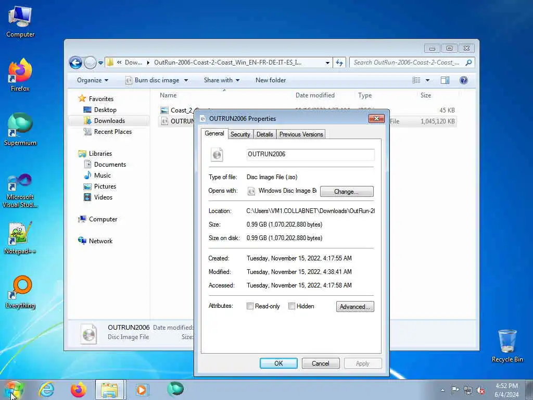Viewport: 533px width, 400px height.
Task: Sort by Date modified column
Action: (x=315, y=96)
